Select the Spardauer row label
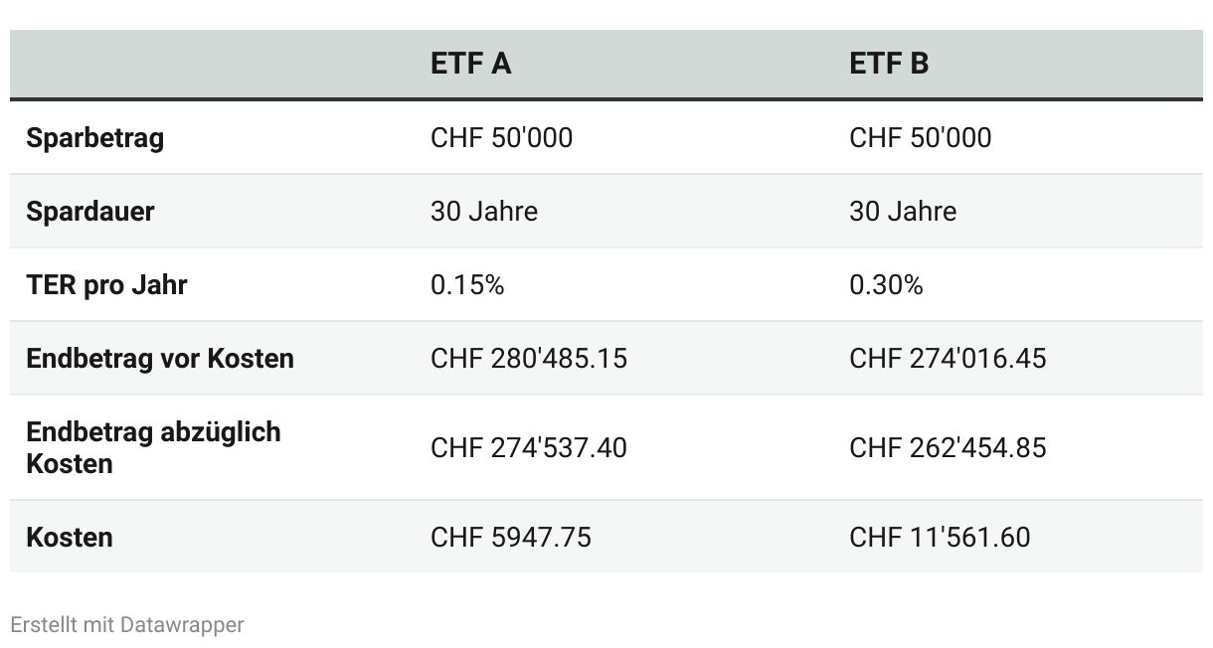 point(90,212)
